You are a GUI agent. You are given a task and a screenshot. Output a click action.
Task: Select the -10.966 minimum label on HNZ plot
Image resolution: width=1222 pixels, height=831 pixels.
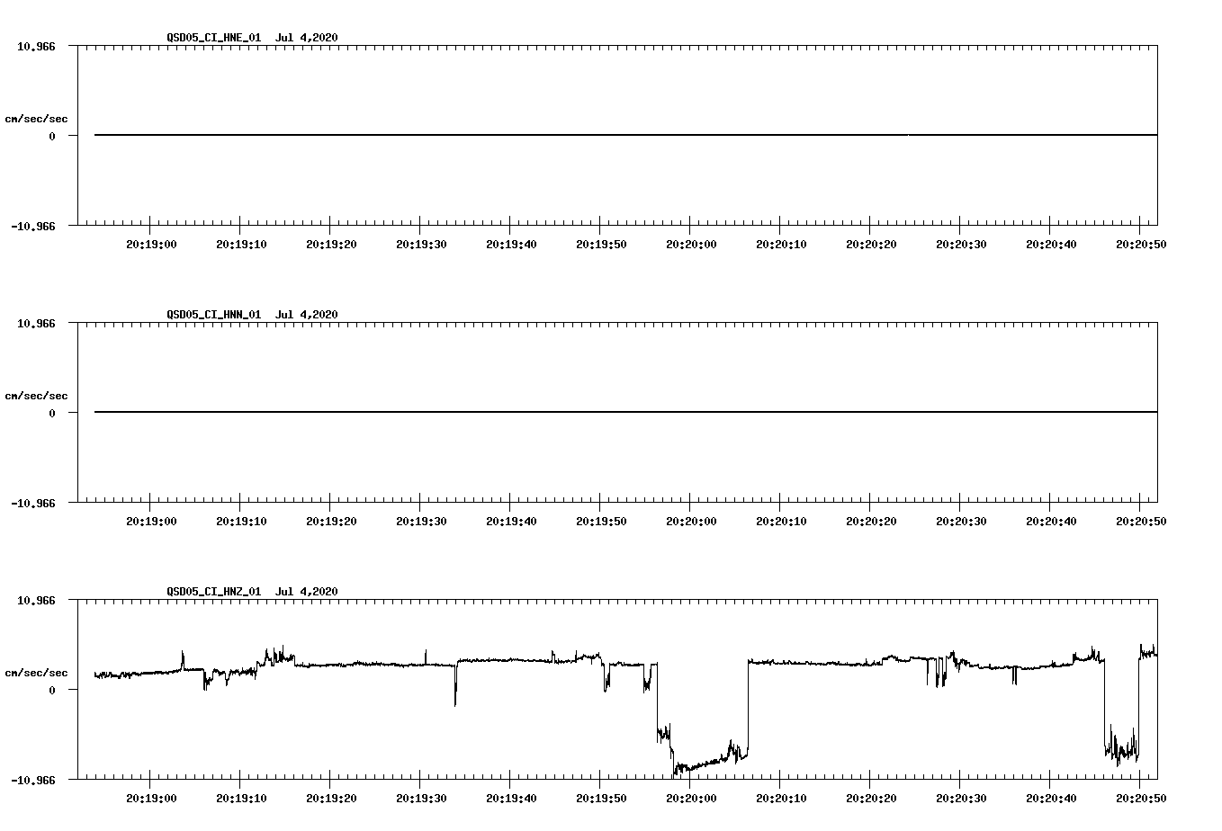[x=33, y=780]
